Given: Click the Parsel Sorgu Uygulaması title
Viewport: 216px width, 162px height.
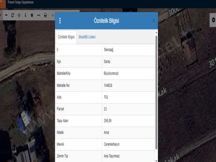Looking at the screenshot, I should [21, 2].
